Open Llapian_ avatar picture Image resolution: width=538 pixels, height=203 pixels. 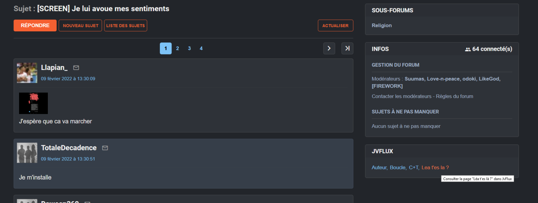(27, 73)
